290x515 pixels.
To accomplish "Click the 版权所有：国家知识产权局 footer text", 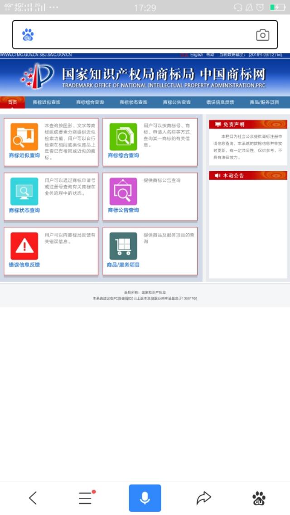I will point(145,292).
